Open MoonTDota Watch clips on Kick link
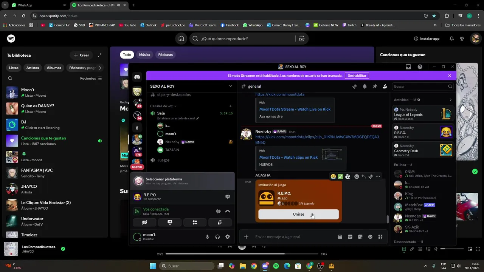The height and width of the screenshot is (272, 484). 288,157
